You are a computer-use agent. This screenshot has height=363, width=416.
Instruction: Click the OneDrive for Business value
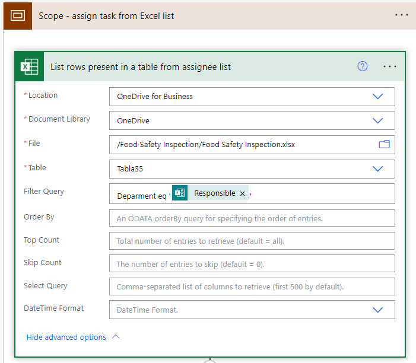[155, 96]
